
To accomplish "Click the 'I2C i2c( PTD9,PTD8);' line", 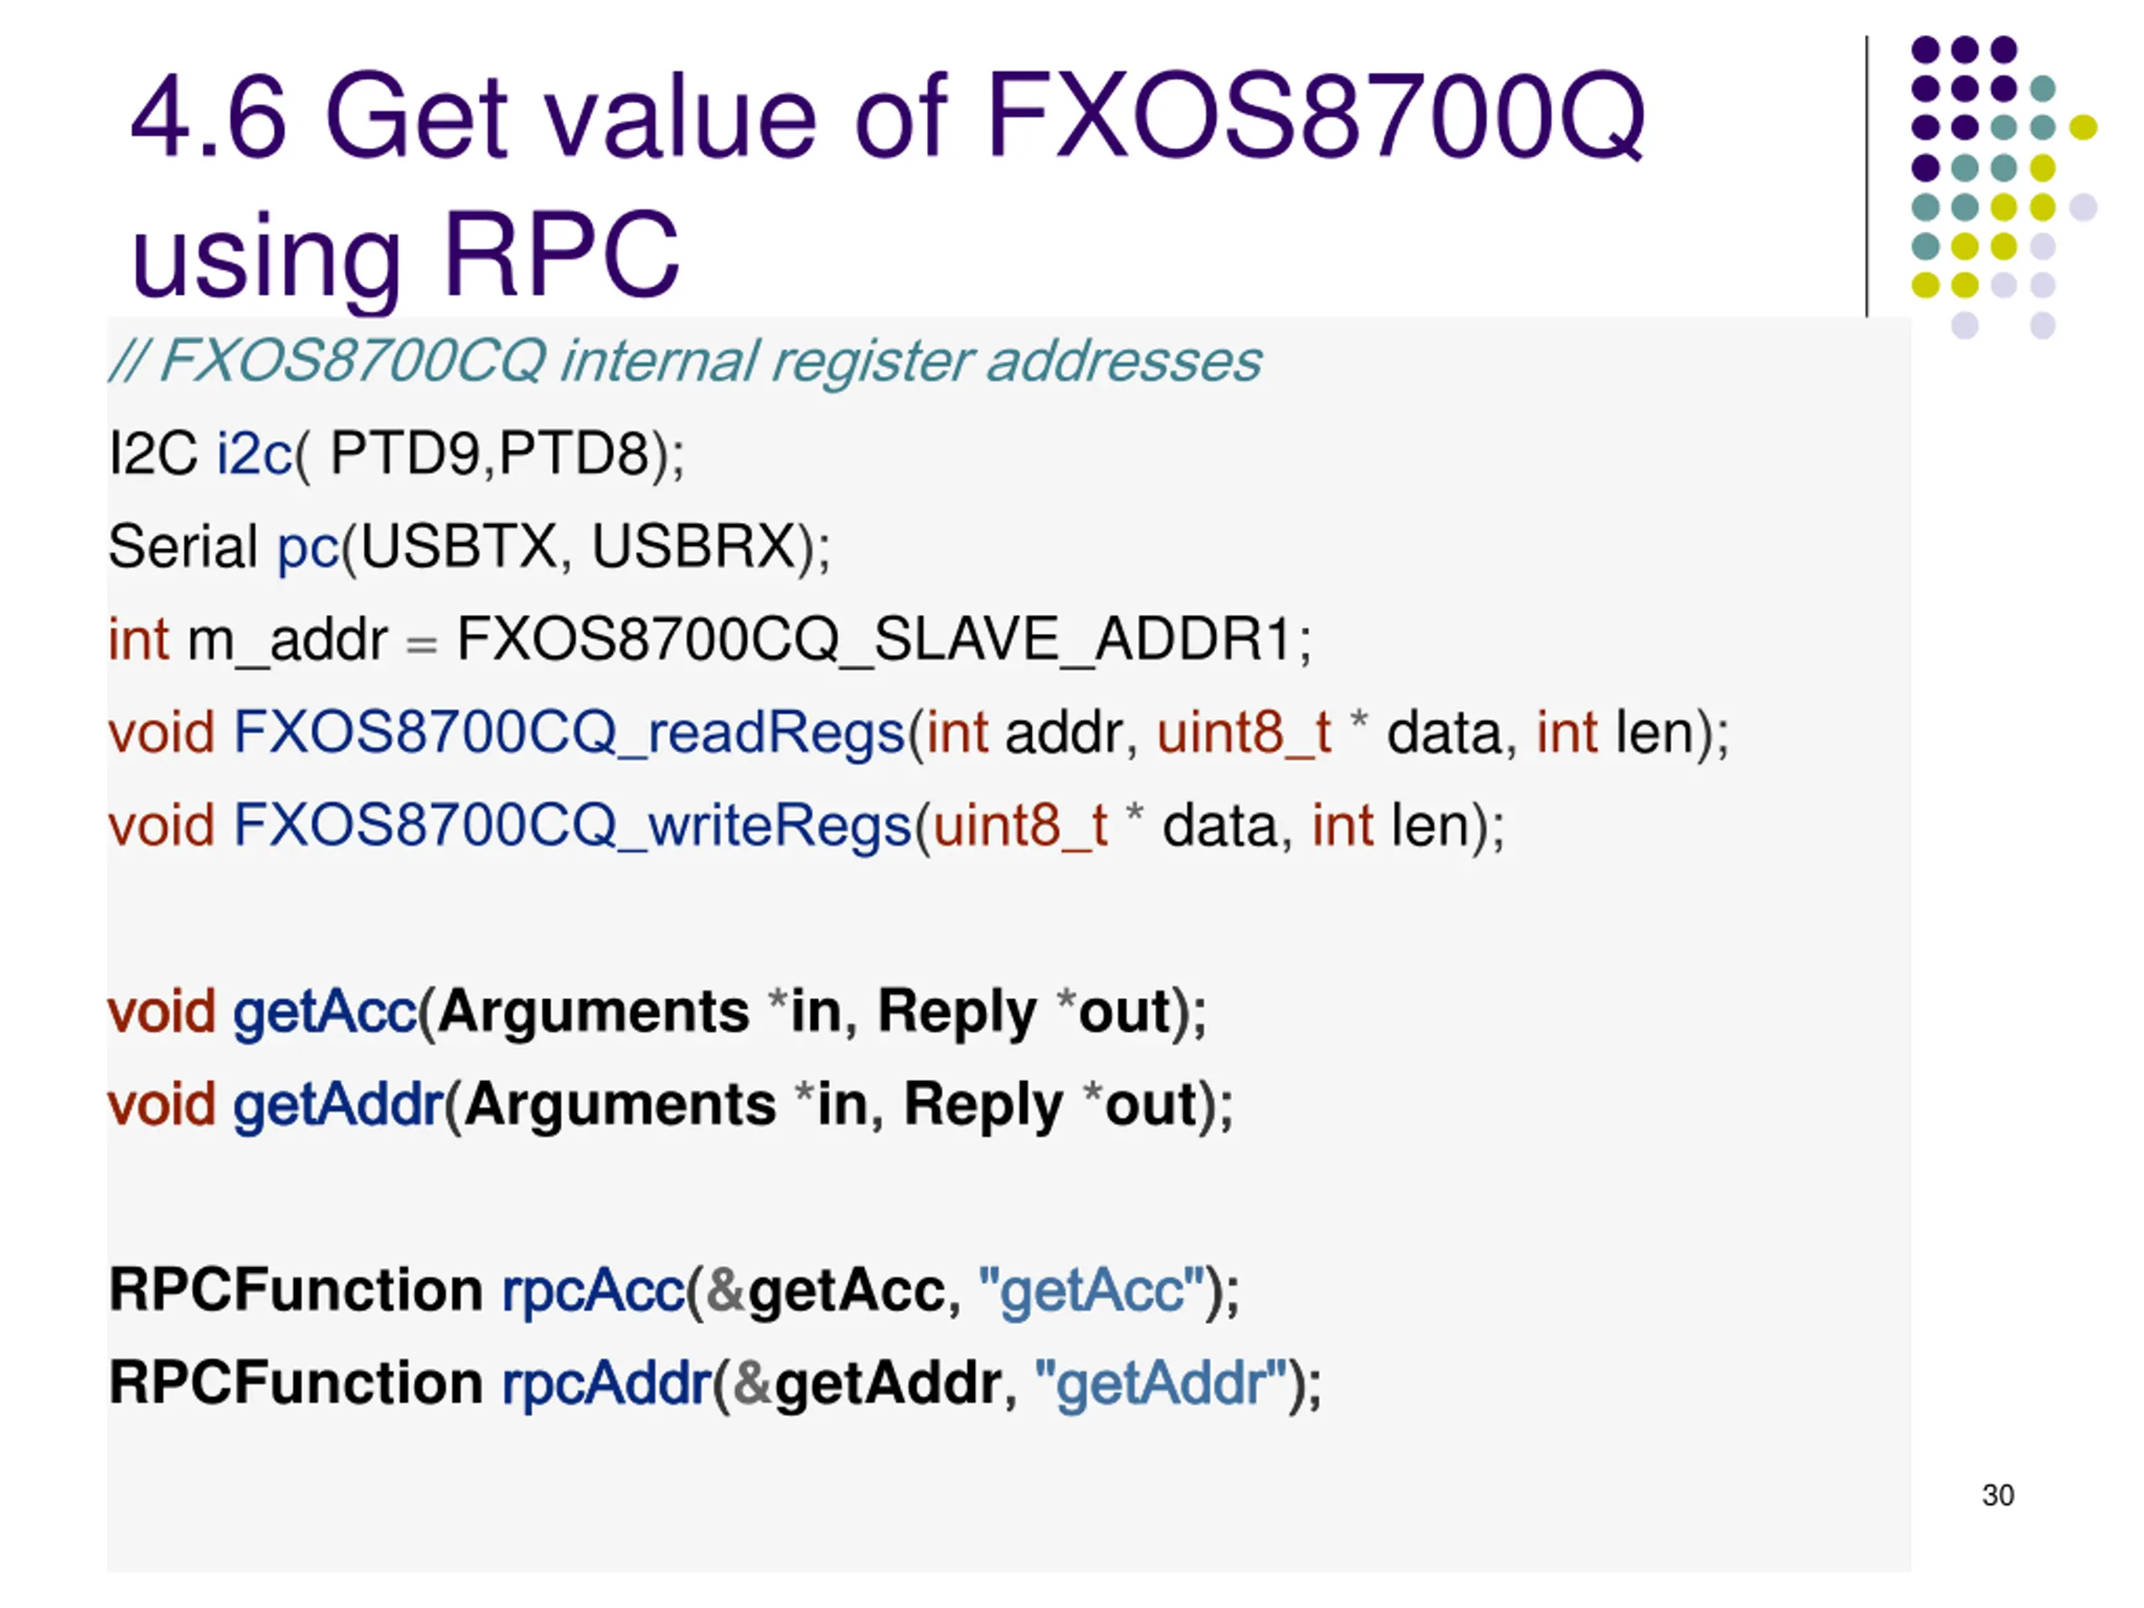I will [396, 454].
